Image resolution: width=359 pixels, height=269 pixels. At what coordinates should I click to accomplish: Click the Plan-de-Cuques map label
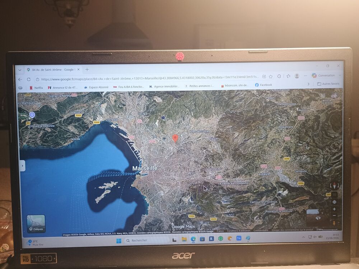[x=200, y=132]
